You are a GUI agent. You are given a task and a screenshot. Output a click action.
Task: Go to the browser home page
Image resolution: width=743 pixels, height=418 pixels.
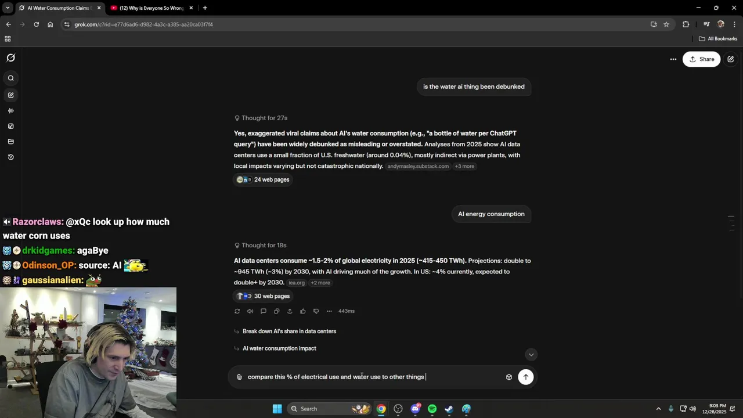coord(50,24)
